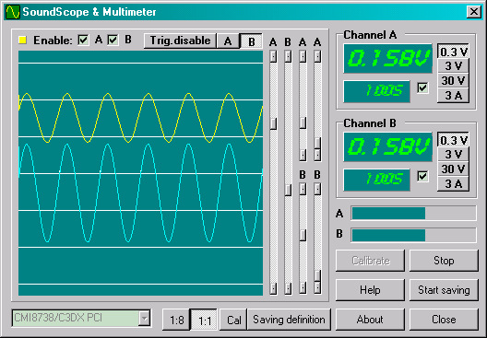The width and height of the screenshot is (487, 338).
Task: Click the thumb of the full-height A slider
Action: click(x=273, y=123)
